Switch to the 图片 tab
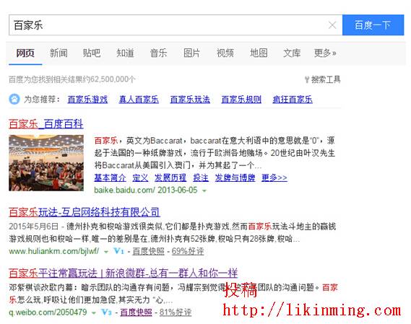The height and width of the screenshot is (324, 411). tap(191, 53)
